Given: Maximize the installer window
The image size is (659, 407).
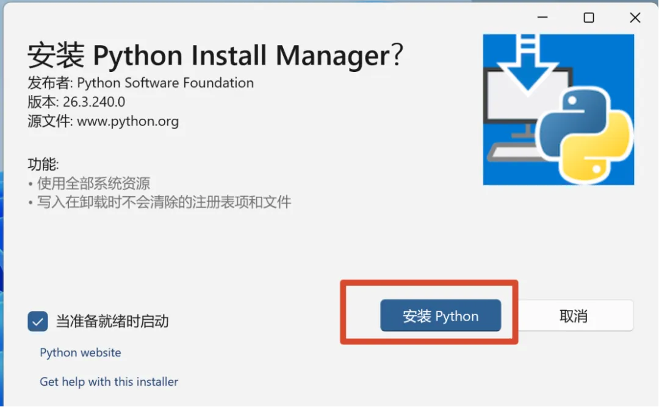Looking at the screenshot, I should coord(589,18).
